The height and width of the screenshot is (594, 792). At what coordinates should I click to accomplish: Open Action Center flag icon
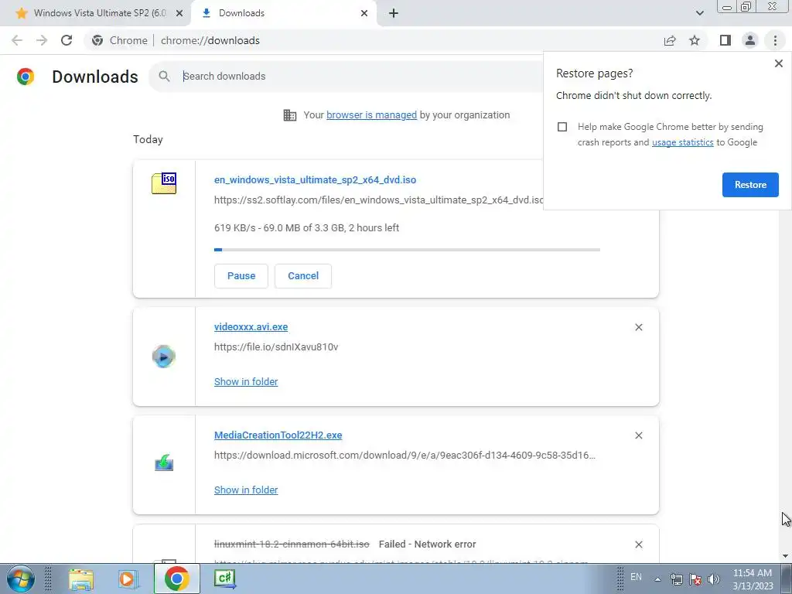click(x=695, y=579)
